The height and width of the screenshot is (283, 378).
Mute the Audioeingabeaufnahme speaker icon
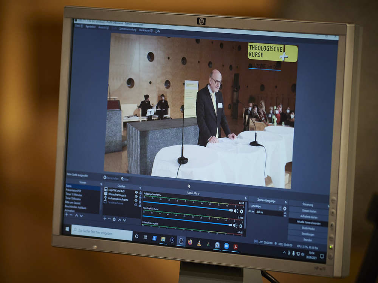coord(236,211)
